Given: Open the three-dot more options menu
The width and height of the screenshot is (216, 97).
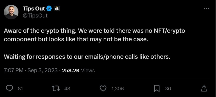Looking at the screenshot, I should (x=206, y=8).
